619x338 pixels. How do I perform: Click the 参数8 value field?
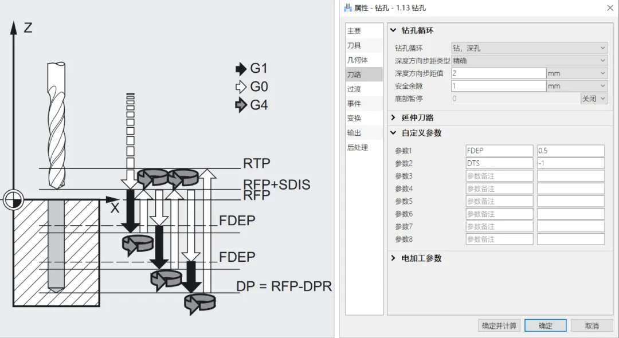(571, 239)
